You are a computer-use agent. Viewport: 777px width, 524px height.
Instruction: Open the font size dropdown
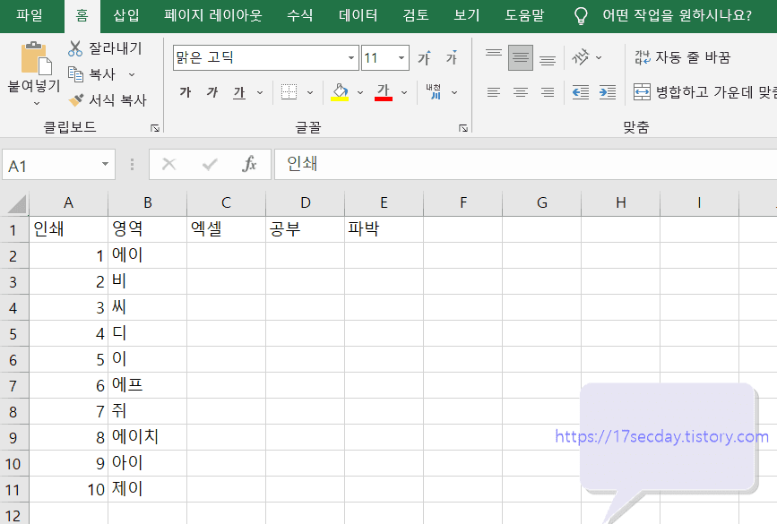pos(400,56)
